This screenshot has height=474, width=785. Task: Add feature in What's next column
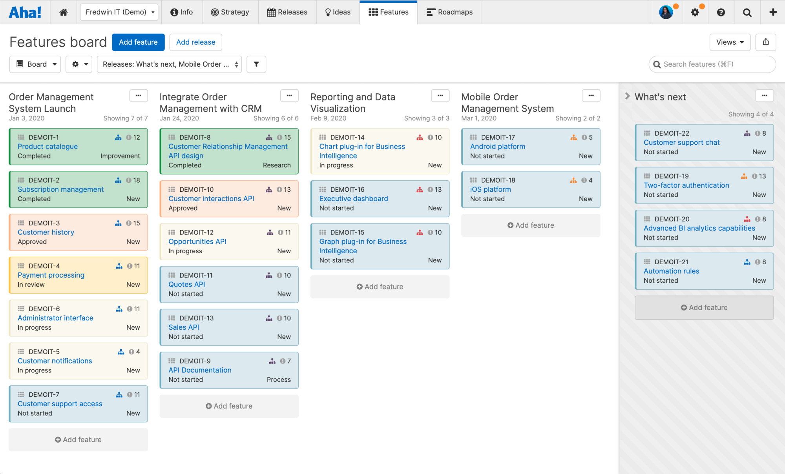pos(704,308)
